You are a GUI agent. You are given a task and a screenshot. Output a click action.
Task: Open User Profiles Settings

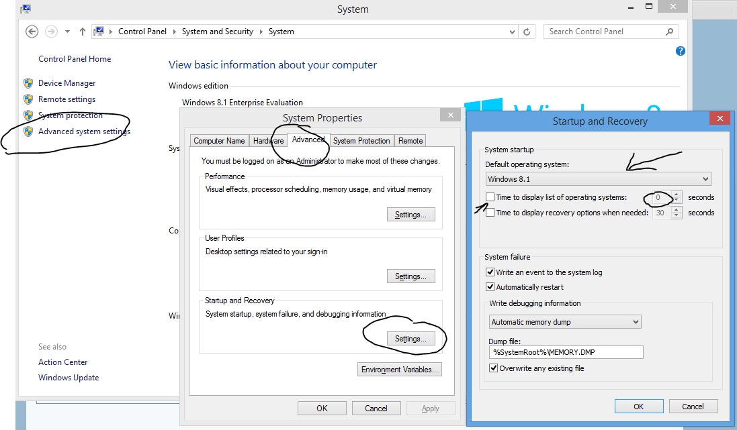point(410,276)
